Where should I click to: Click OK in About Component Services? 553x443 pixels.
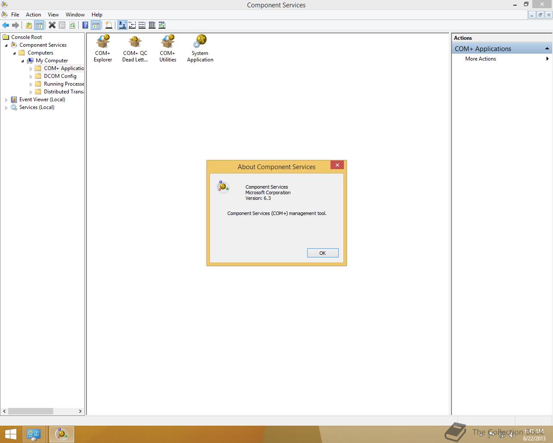(x=323, y=253)
